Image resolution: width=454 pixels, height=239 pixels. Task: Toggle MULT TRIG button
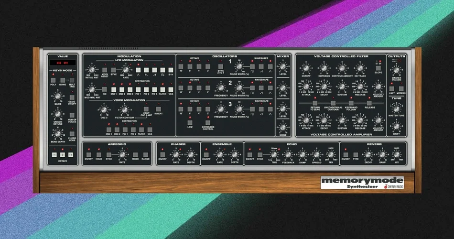click(72, 80)
